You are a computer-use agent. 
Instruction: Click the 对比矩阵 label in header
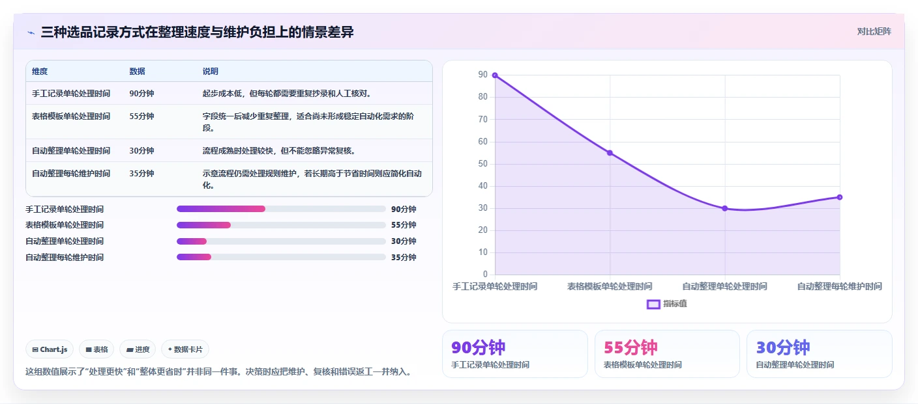click(874, 31)
